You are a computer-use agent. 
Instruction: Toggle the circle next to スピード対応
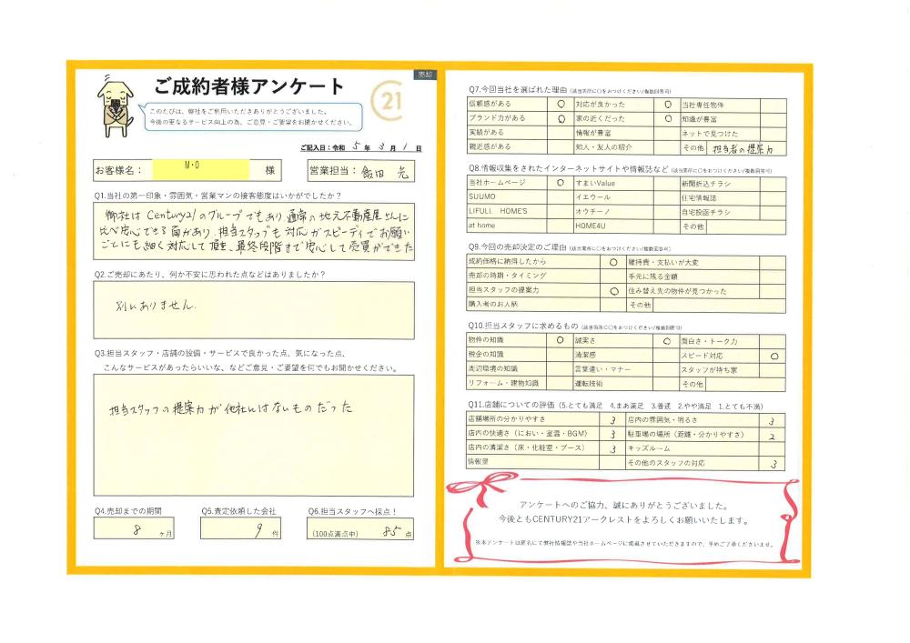click(x=773, y=356)
